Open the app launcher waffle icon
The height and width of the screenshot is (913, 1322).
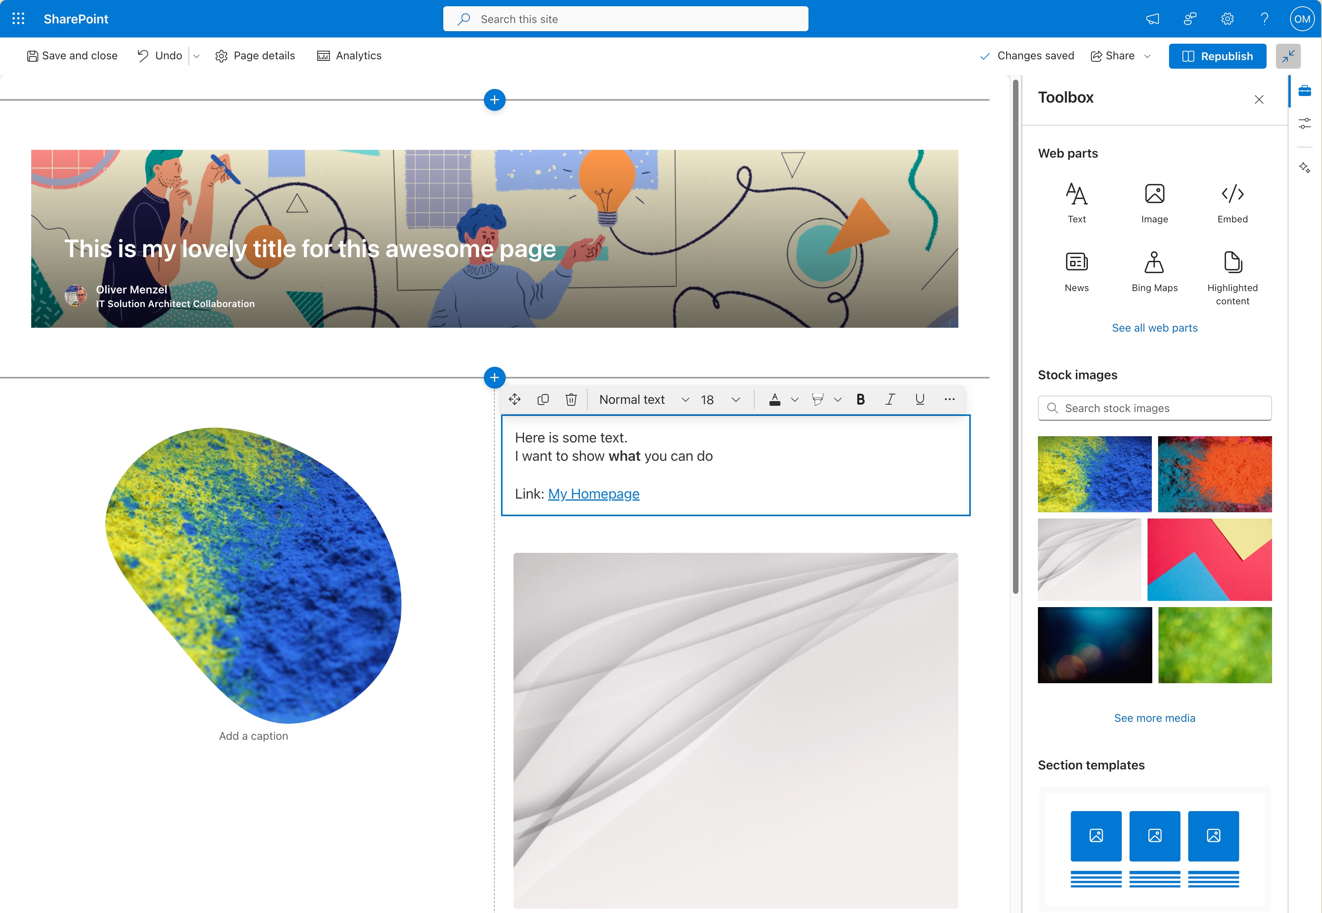pos(18,19)
